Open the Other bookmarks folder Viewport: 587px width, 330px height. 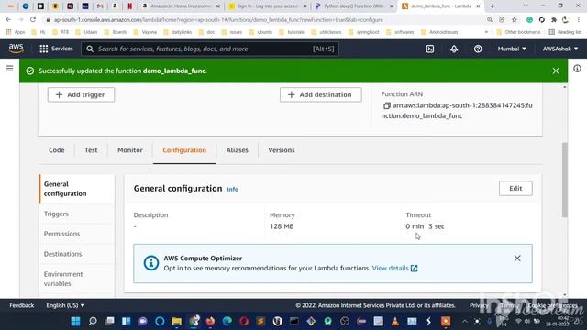coord(518,32)
